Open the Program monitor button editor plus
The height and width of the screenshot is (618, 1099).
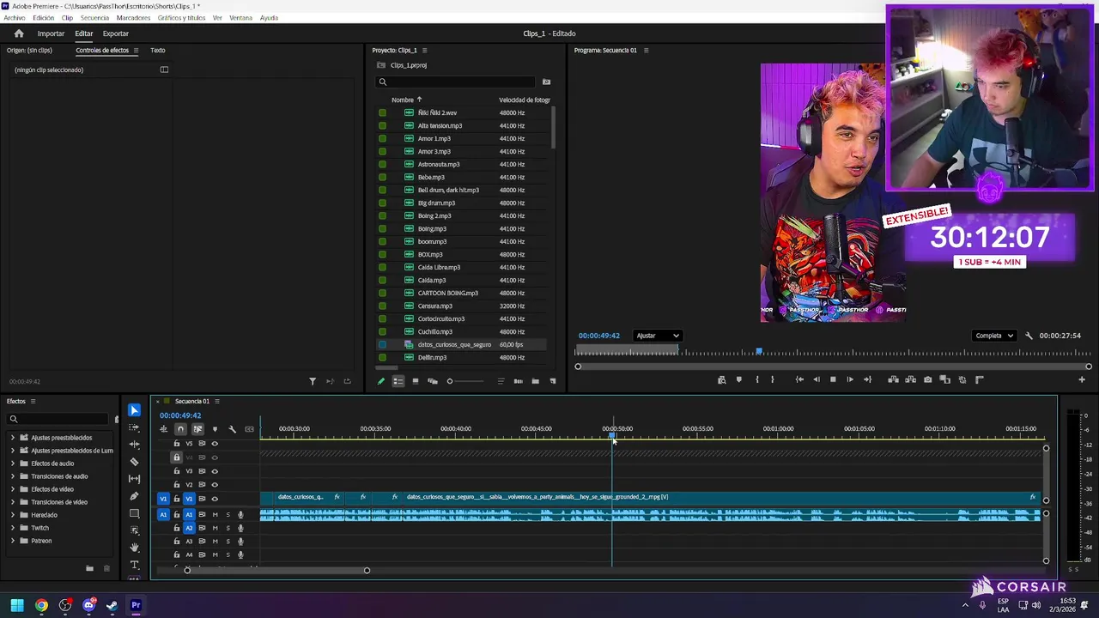[1082, 379]
